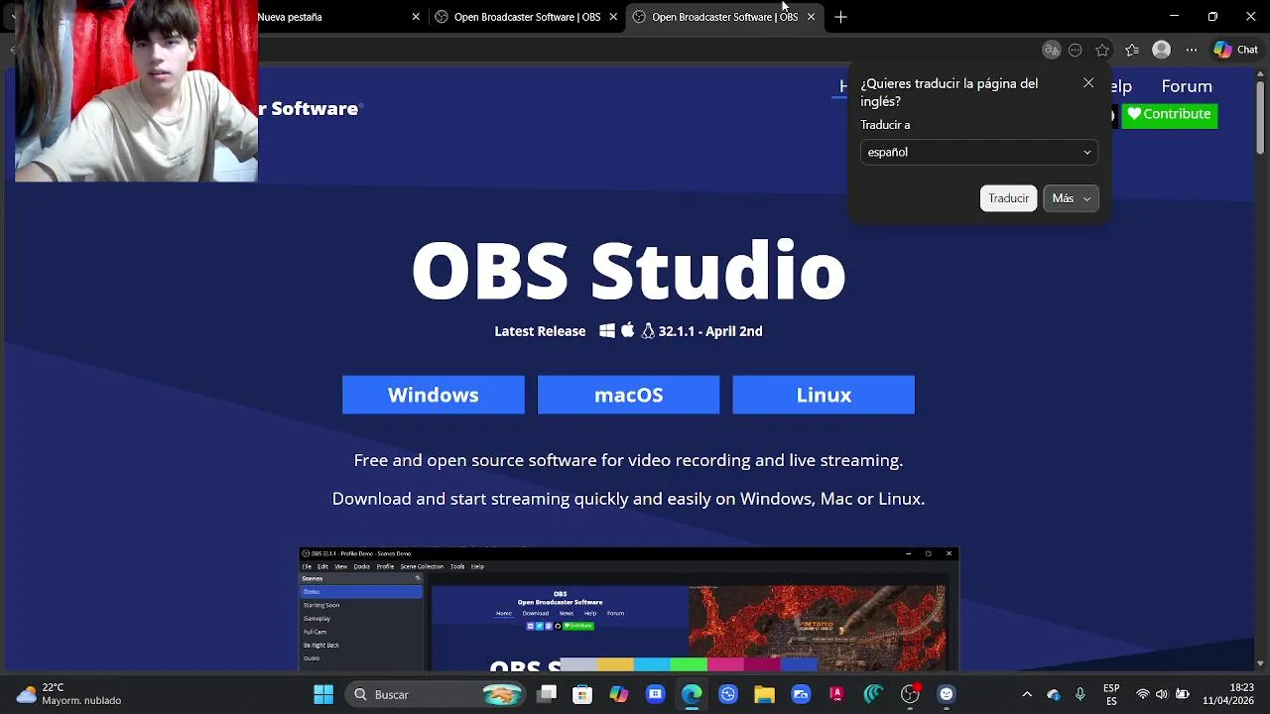Open a new browser tab with plus
Image resolution: width=1270 pixels, height=714 pixels.
[840, 17]
